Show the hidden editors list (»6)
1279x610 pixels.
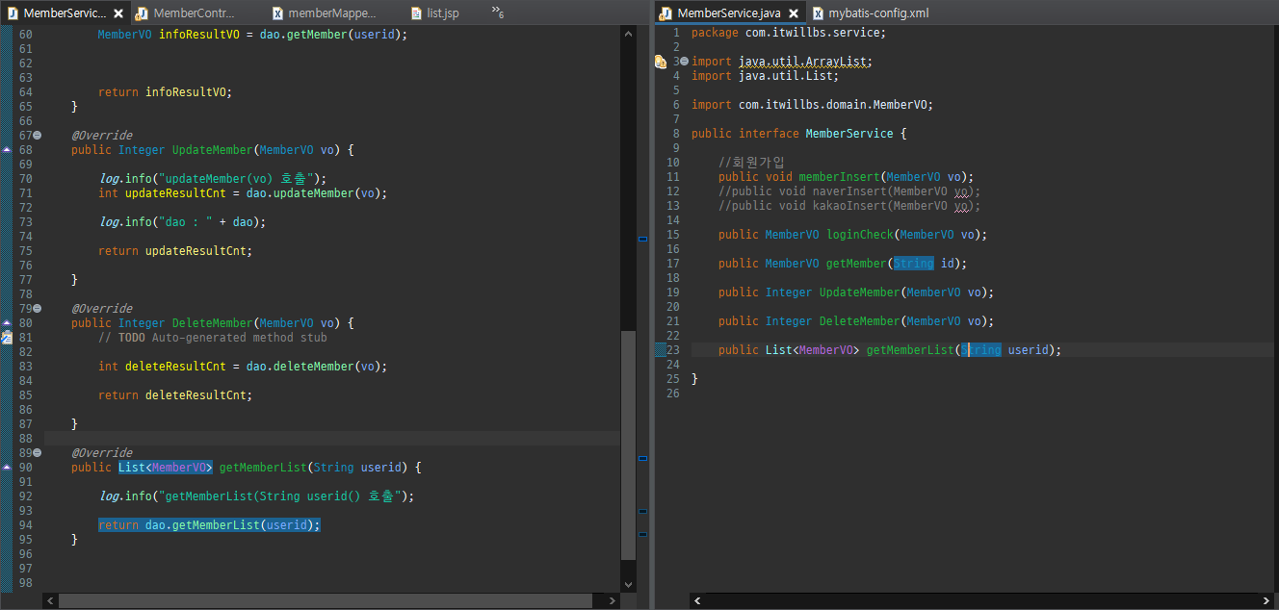click(x=498, y=13)
